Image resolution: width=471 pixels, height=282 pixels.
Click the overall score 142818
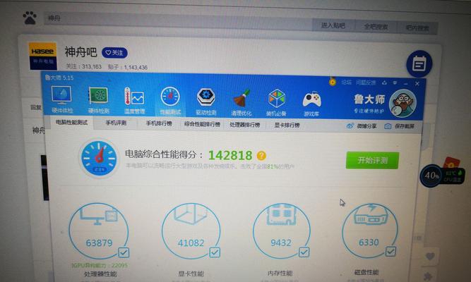tap(230, 155)
